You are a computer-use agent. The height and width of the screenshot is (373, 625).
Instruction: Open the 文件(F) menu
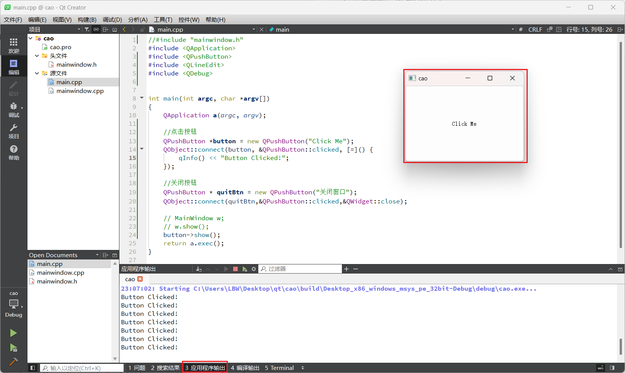tap(13, 19)
